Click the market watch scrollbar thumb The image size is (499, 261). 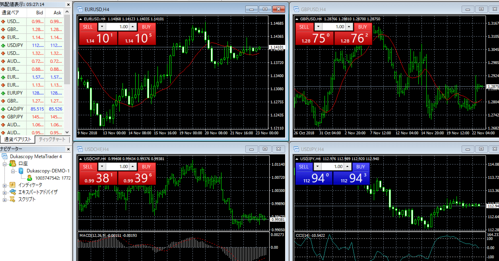click(x=67, y=50)
